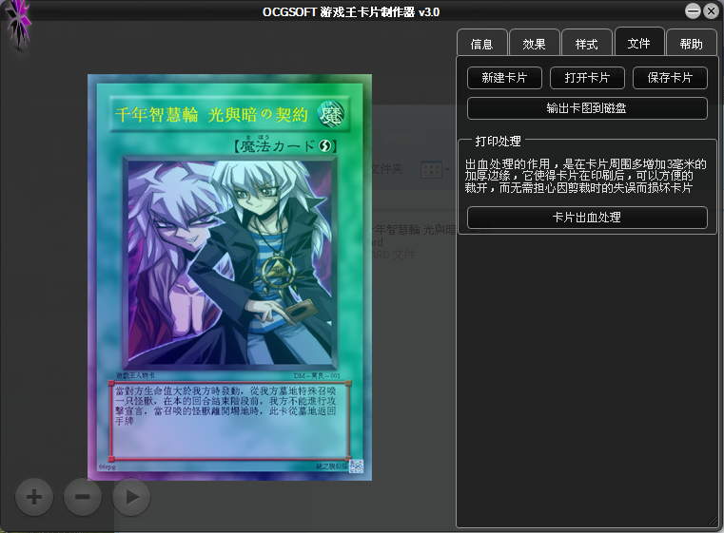The height and width of the screenshot is (533, 724).
Task: Select the 样式 tab
Action: click(x=586, y=44)
